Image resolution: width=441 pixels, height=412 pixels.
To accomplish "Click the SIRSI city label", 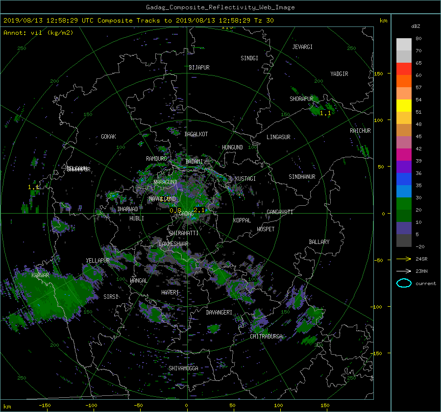I will pyautogui.click(x=111, y=297).
